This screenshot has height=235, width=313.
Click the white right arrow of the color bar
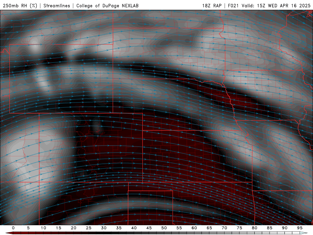(304, 233)
